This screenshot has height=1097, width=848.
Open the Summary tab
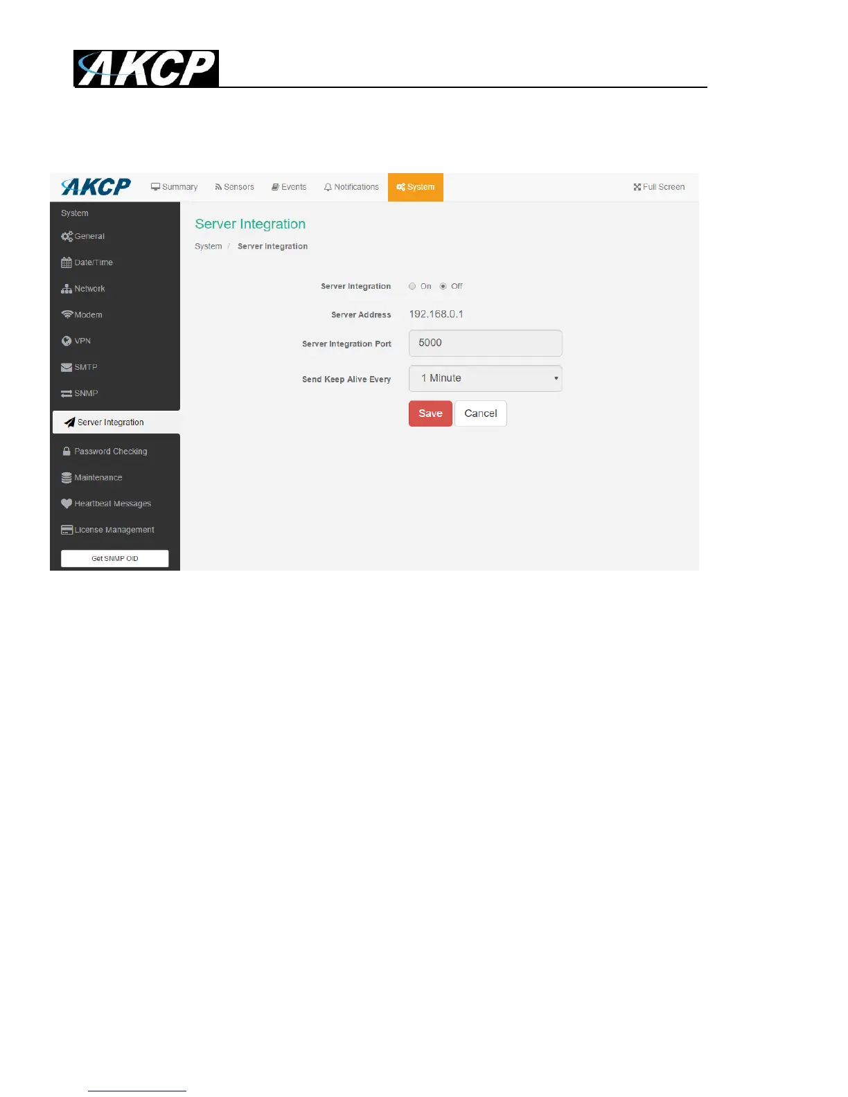[175, 187]
